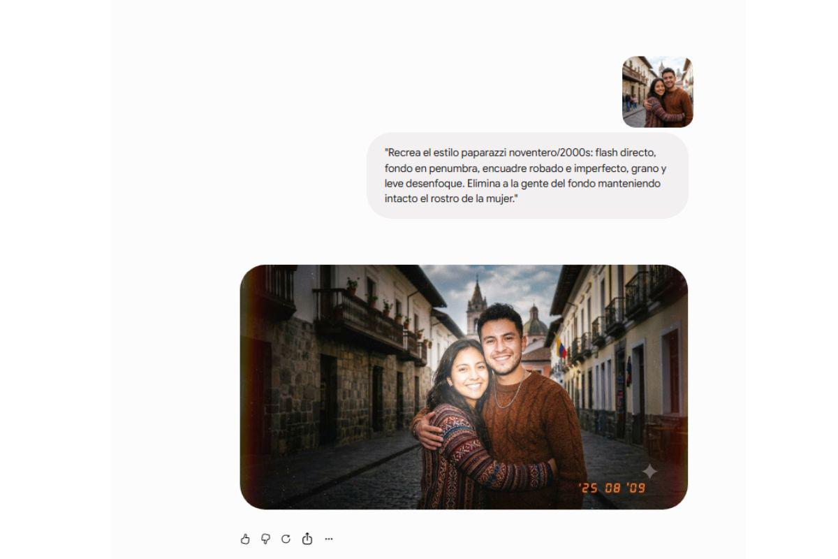The width and height of the screenshot is (838, 559).
Task: Click the thumbs up icon
Action: [245, 539]
